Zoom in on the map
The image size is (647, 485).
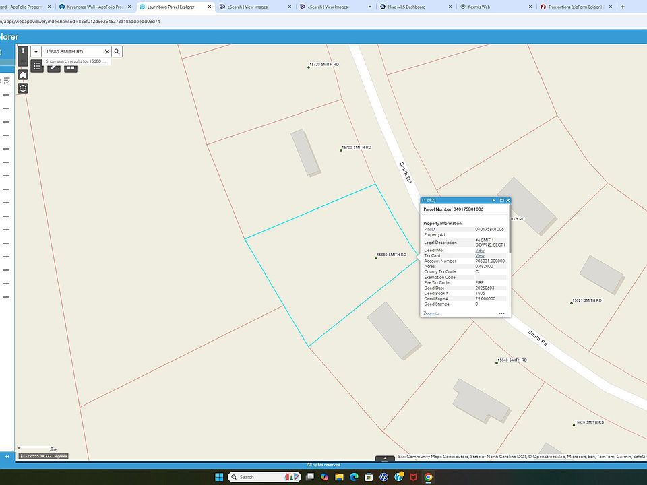click(23, 51)
